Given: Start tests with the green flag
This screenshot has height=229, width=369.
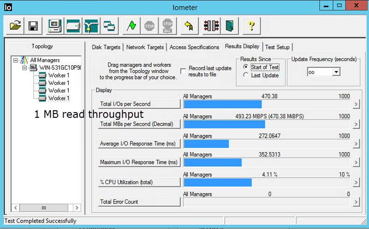Looking at the screenshot, I should point(131,26).
